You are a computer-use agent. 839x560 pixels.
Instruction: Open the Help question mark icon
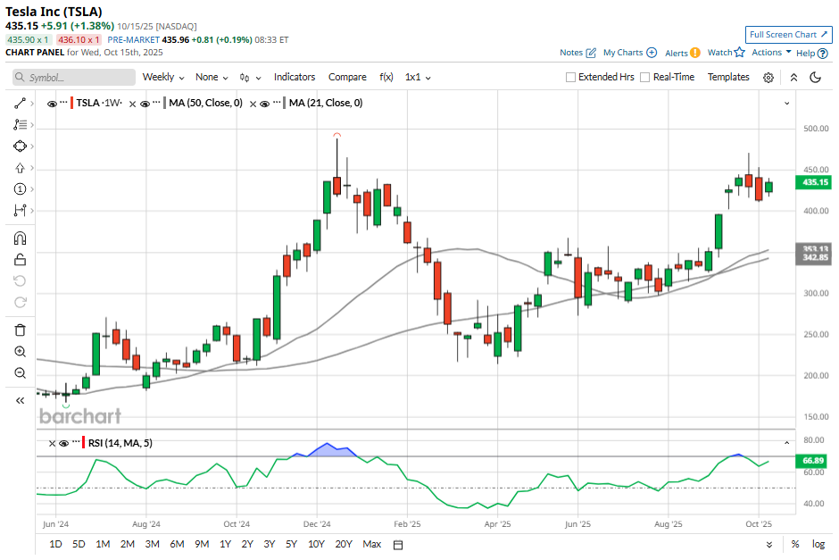[x=823, y=53]
